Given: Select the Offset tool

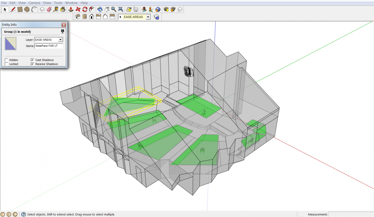Looking at the screenshot, I should pos(92,10).
